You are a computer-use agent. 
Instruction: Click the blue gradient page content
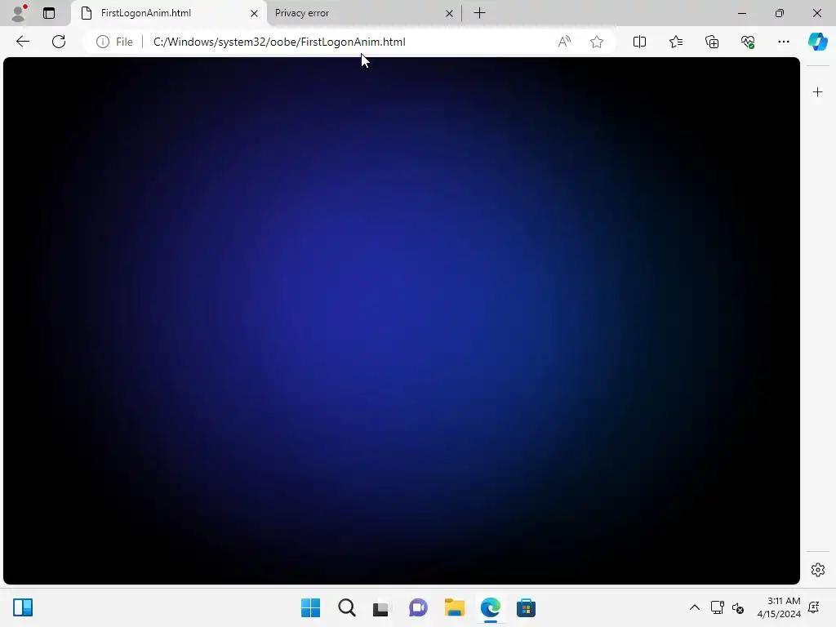[x=402, y=321]
